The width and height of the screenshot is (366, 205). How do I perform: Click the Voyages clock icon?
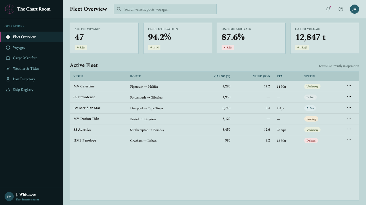tap(8, 48)
